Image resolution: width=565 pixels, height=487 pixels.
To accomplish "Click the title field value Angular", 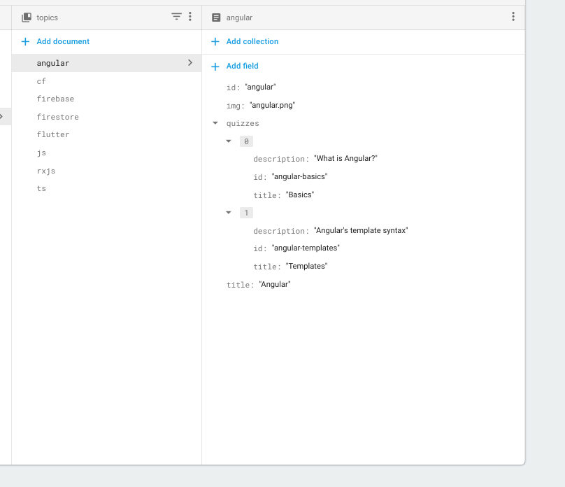I will (273, 284).
